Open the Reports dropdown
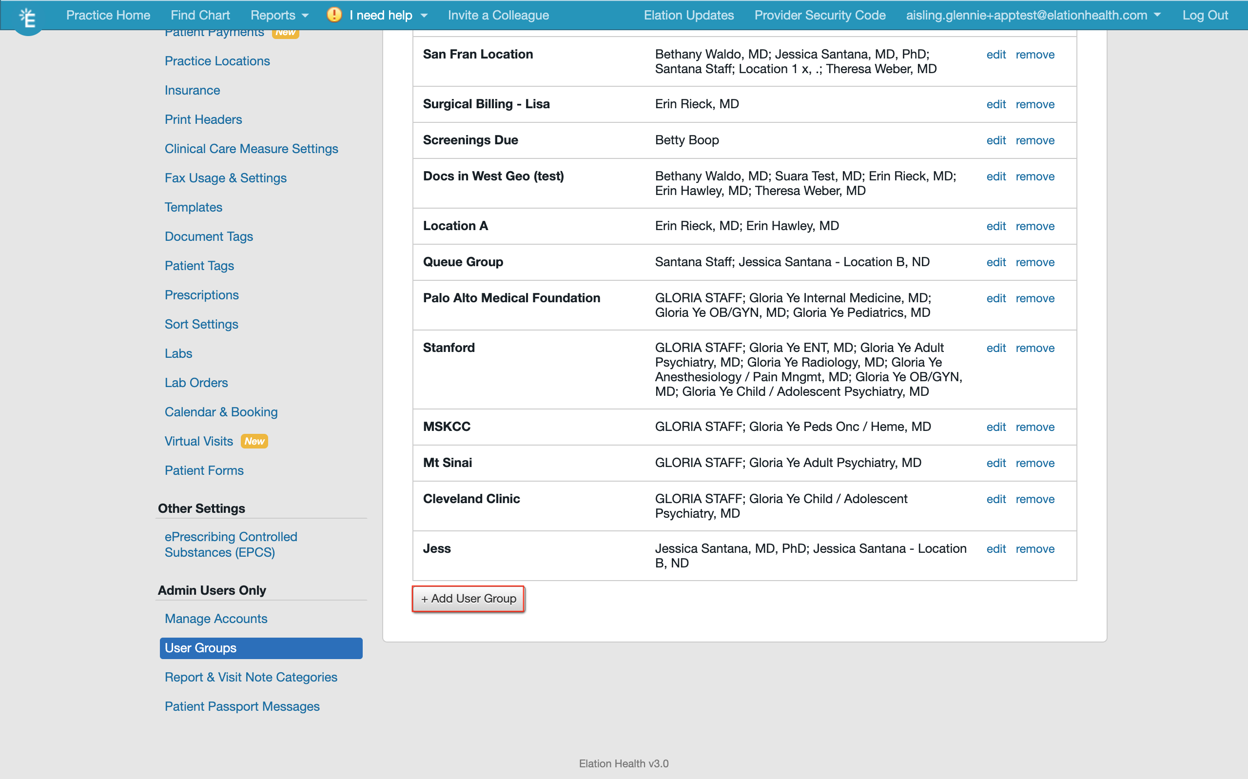The width and height of the screenshot is (1248, 779). 279,15
